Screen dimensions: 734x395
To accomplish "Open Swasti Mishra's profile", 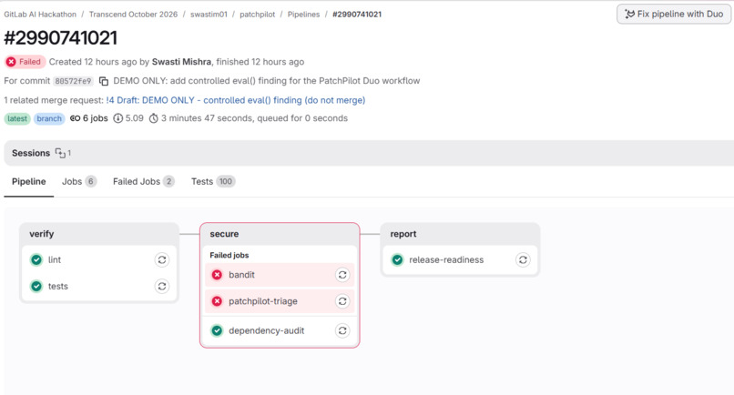I will [181, 62].
